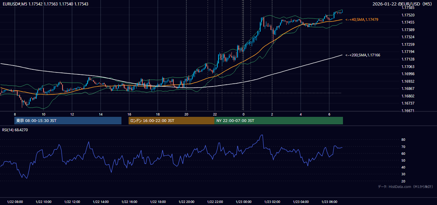The image size is (437, 205).
Task: Click the 1/22 10:00 time axis label
Action: click(x=43, y=202)
